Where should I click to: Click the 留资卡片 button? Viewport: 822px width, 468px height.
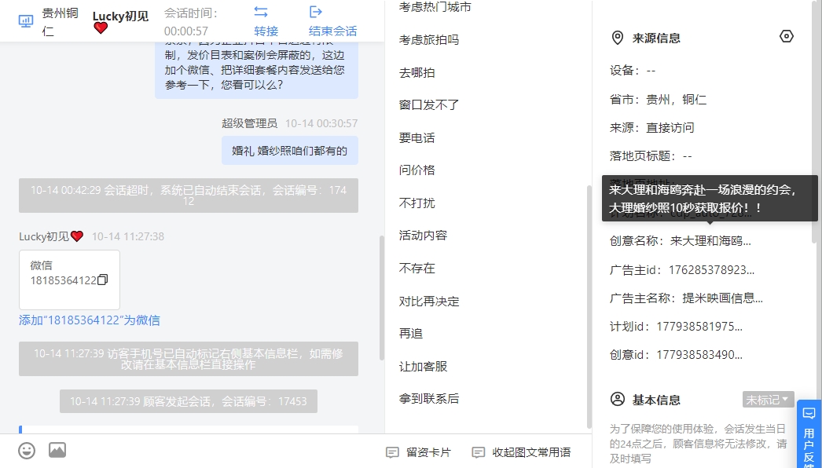[x=418, y=452]
